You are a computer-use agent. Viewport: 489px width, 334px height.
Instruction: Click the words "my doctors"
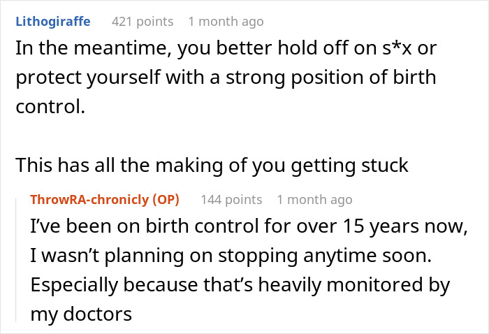point(81,314)
